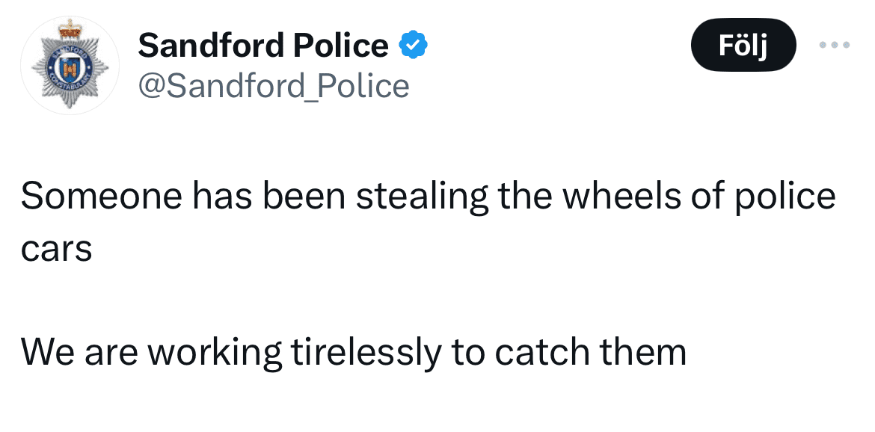875x432 pixels.
Task: Click the word "cars" in the tweet
Action: (56, 249)
